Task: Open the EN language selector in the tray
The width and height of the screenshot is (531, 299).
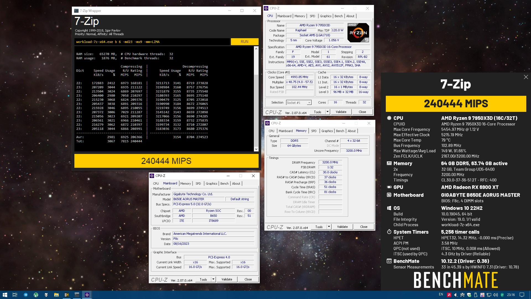Action: [441, 295]
